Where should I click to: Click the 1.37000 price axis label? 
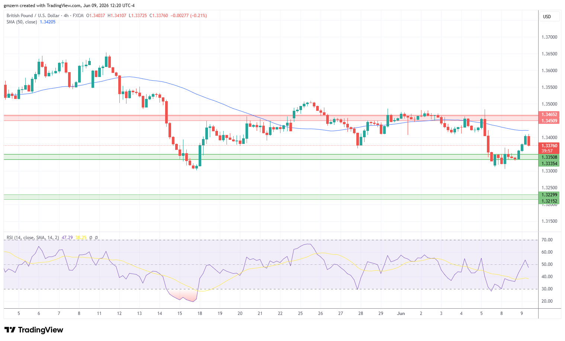coord(549,37)
